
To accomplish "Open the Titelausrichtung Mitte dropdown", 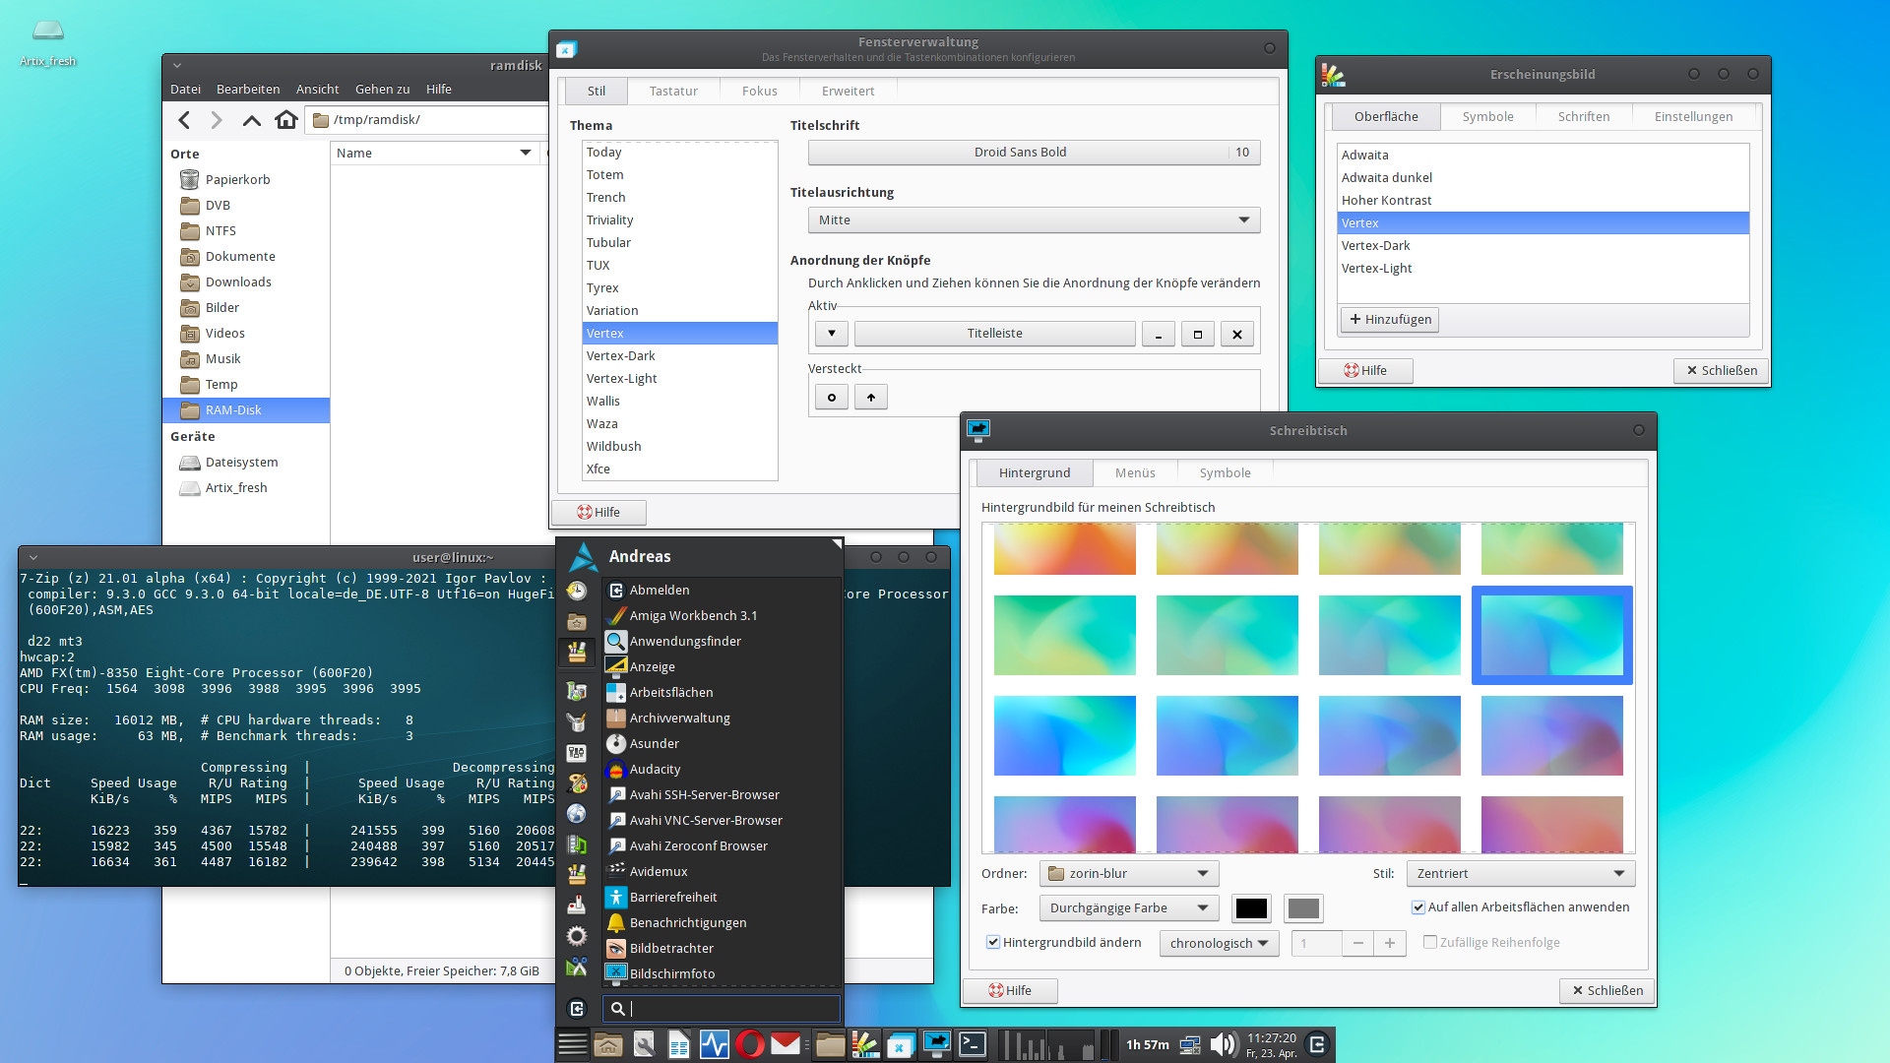I will [1034, 219].
